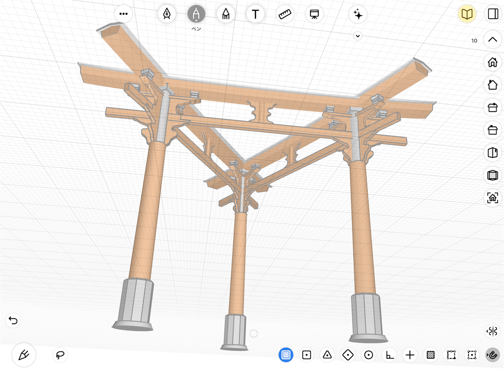Image resolution: width=504 pixels, height=378 pixels.
Task: Toggle the right-angle snap
Action: tap(389, 355)
